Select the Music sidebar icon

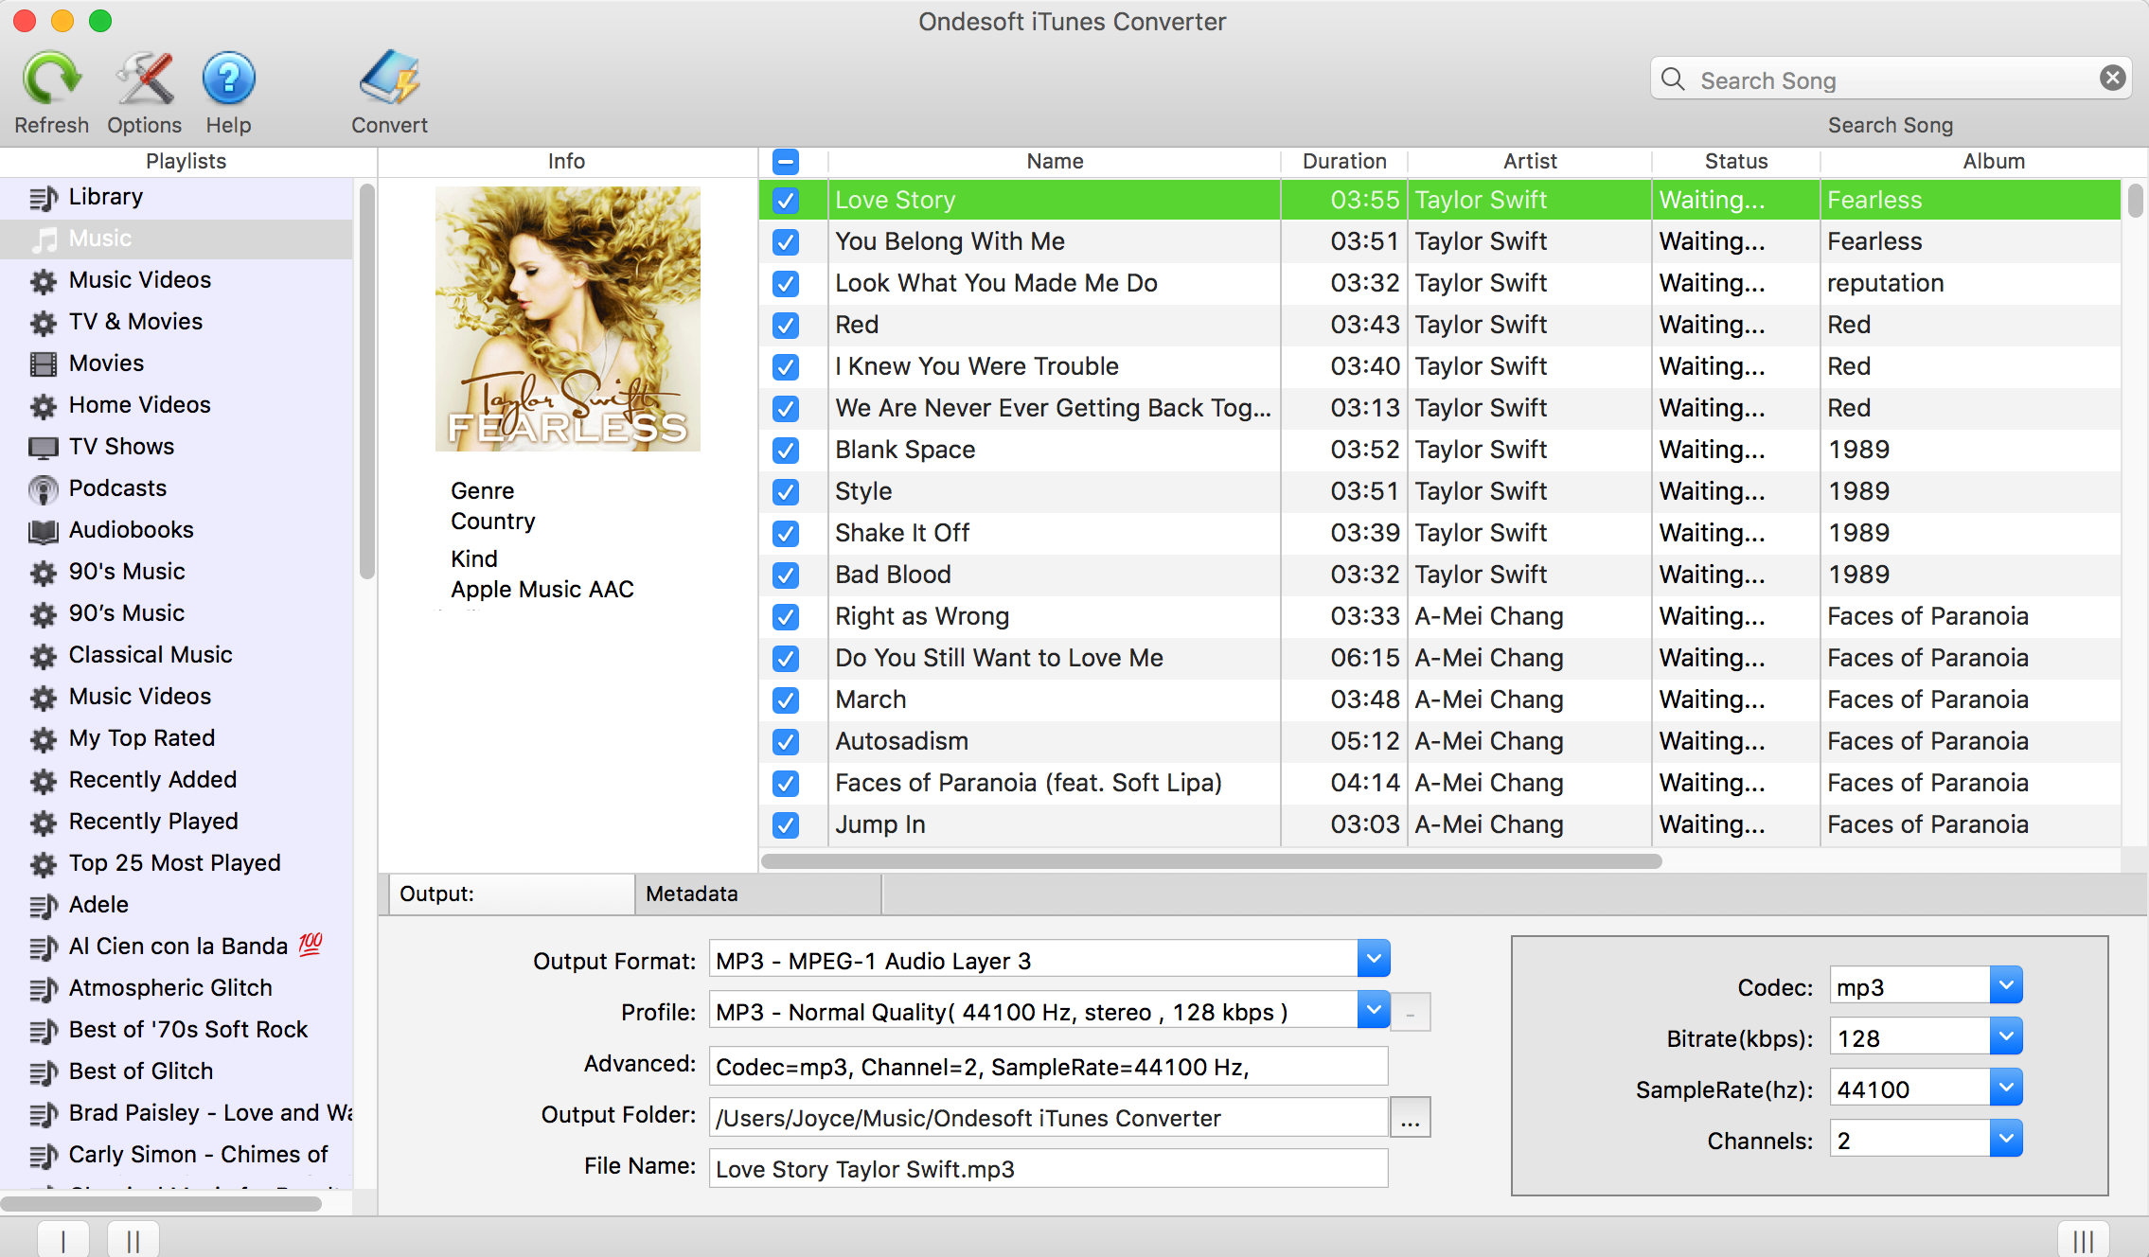pyautogui.click(x=42, y=238)
